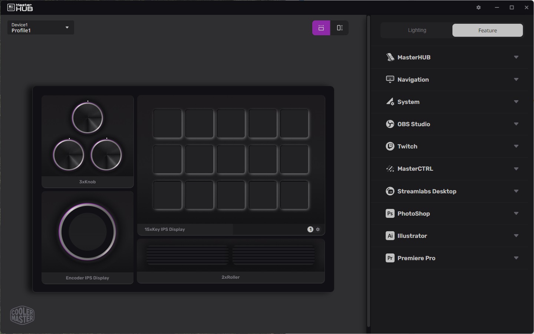Expand the PhotoShop section arrow
534x334 pixels.
pyautogui.click(x=516, y=213)
